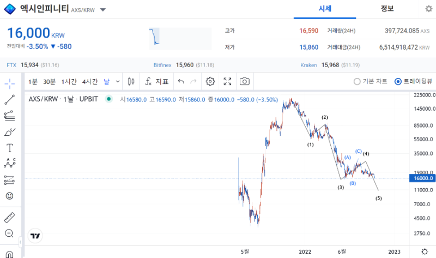This screenshot has width=436, height=258.
Task: Set interval to 날 (daily)
Action: [x=106, y=82]
